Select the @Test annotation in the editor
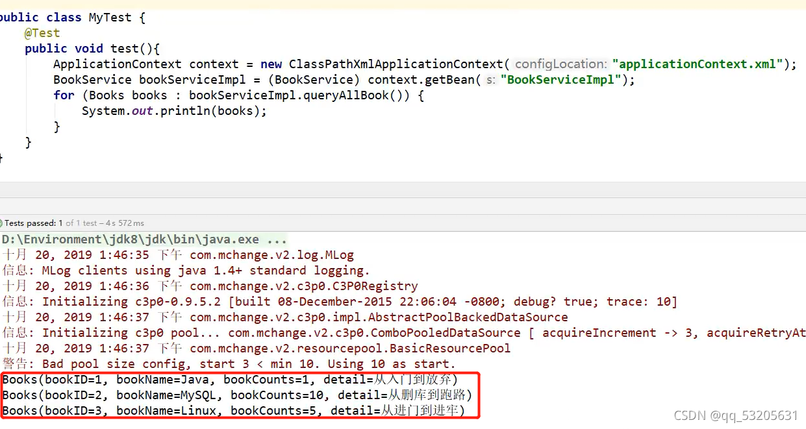This screenshot has height=429, width=806. (x=42, y=32)
